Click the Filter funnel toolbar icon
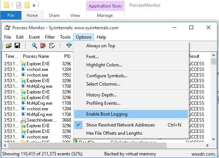Screen dimensions: 219x158 pyautogui.click(x=69, y=45)
